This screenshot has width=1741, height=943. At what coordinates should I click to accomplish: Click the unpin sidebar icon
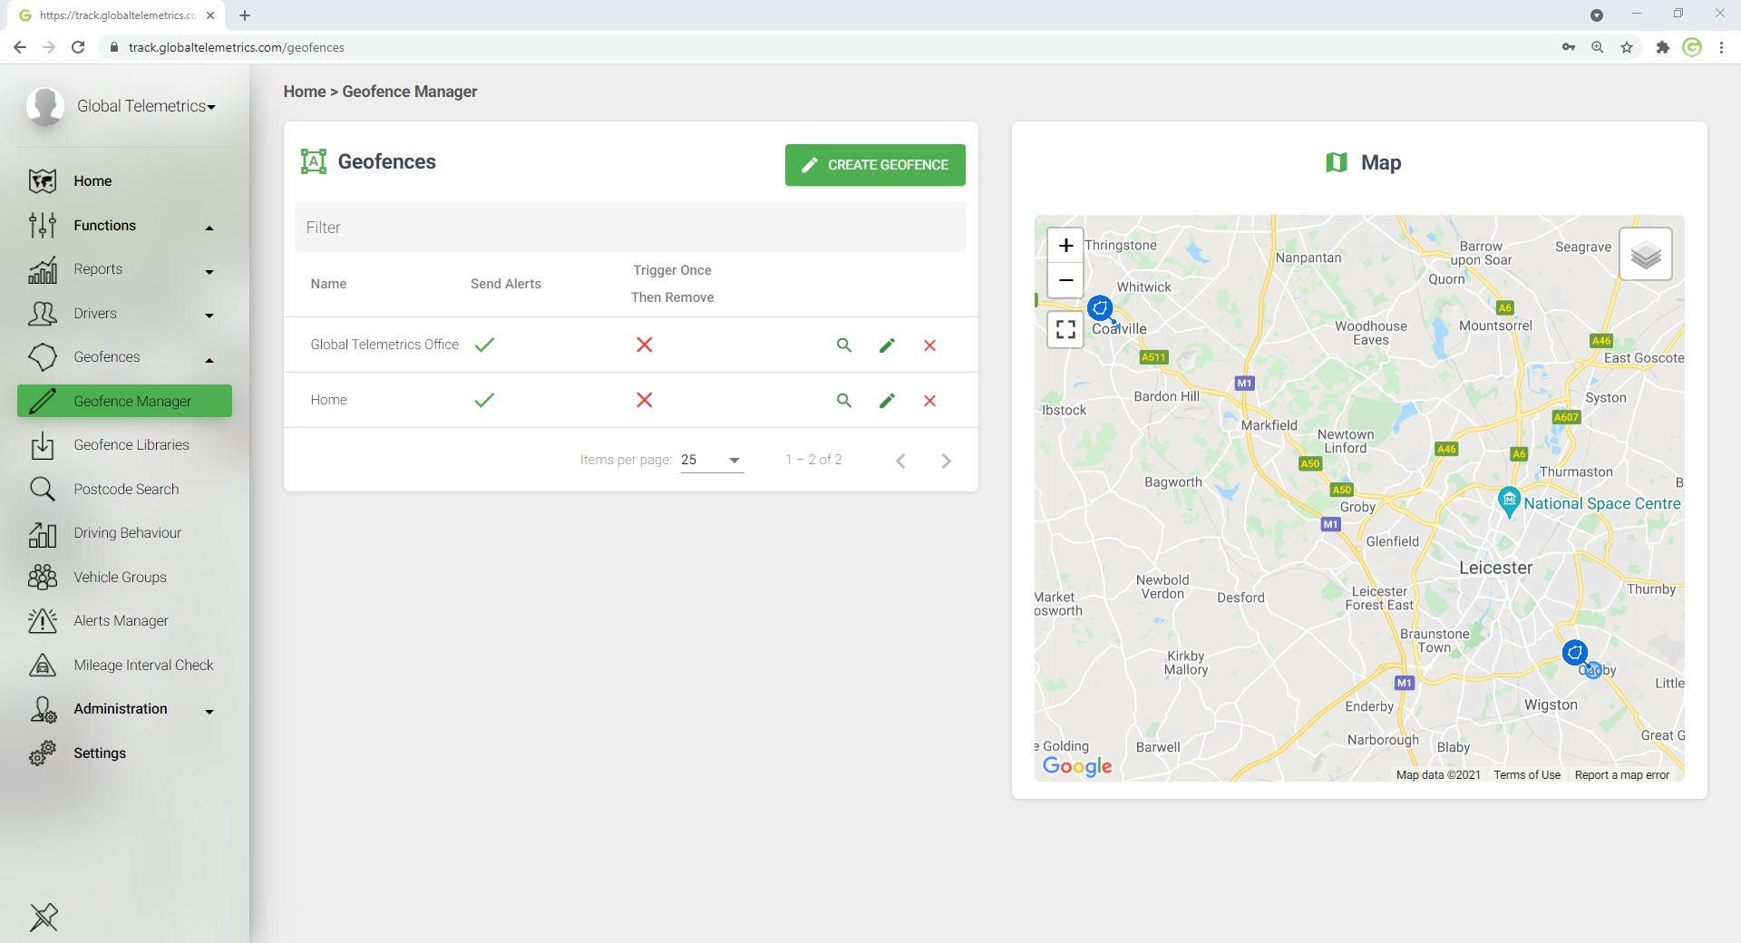click(x=44, y=917)
